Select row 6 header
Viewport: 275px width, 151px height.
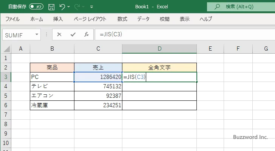(x=6, y=105)
